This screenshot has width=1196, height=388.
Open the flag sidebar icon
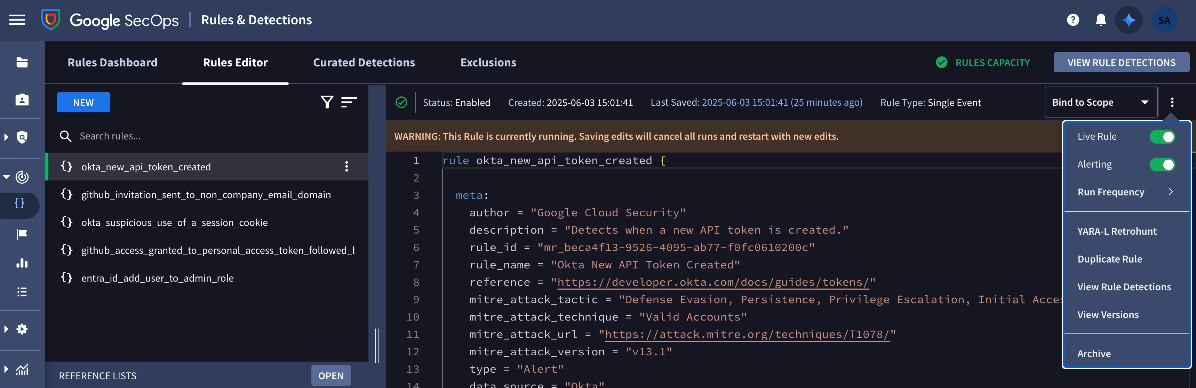22,234
